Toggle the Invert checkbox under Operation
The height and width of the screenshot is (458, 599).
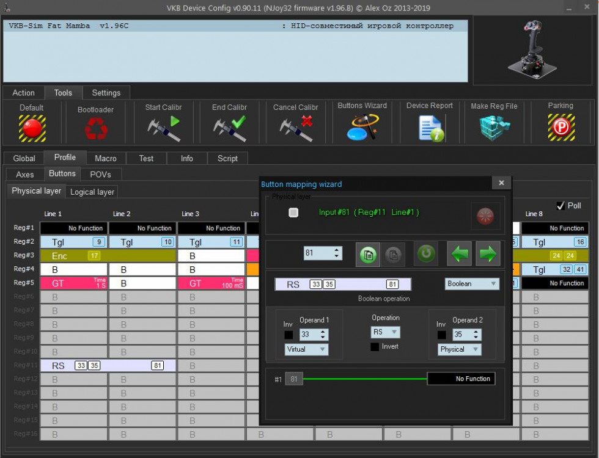click(x=375, y=347)
